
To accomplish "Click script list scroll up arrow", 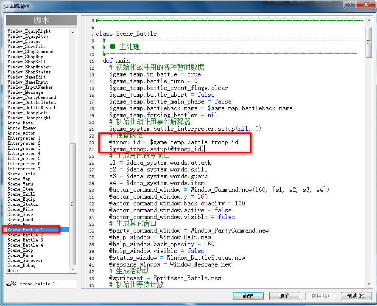I will 73,32.
